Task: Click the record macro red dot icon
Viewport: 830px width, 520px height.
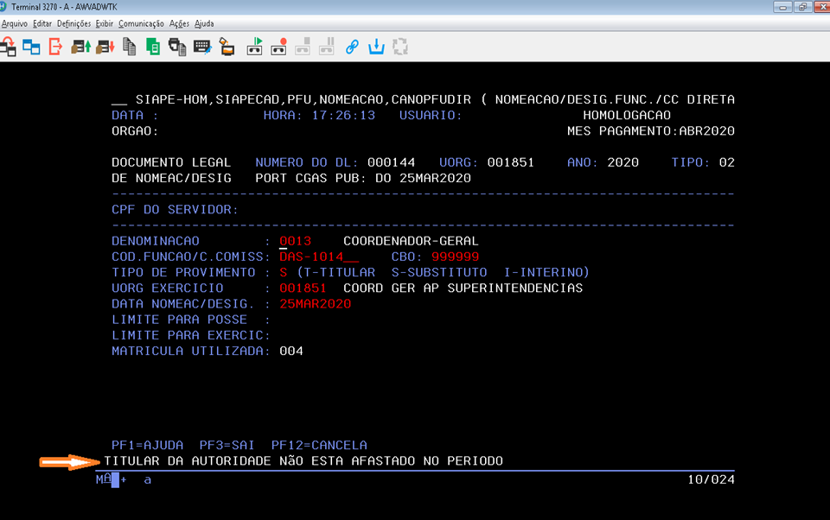Action: click(x=278, y=47)
